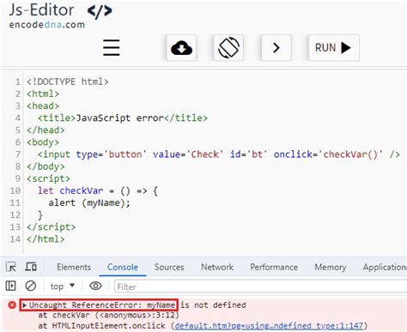The width and height of the screenshot is (407, 332).
Task: Click the Js-Editor logo
Action: (60, 10)
